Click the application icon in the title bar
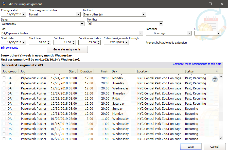This screenshot has width=228, height=153. pos(3,4)
